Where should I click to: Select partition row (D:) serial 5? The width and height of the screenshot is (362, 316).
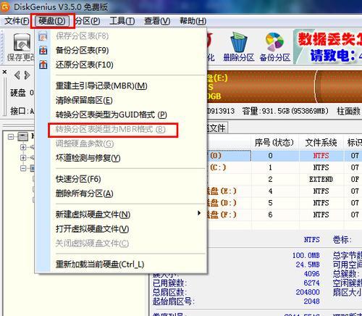pyautogui.click(x=285, y=203)
